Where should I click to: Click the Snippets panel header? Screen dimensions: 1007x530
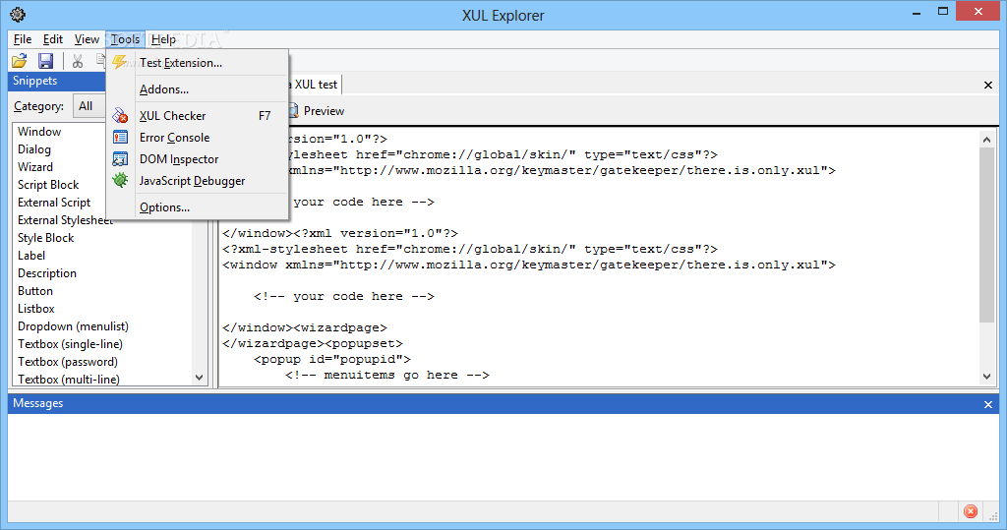tap(56, 81)
